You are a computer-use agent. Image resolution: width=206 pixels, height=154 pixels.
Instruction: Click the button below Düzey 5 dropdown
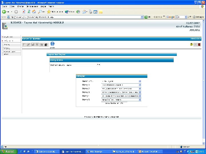click(114, 103)
